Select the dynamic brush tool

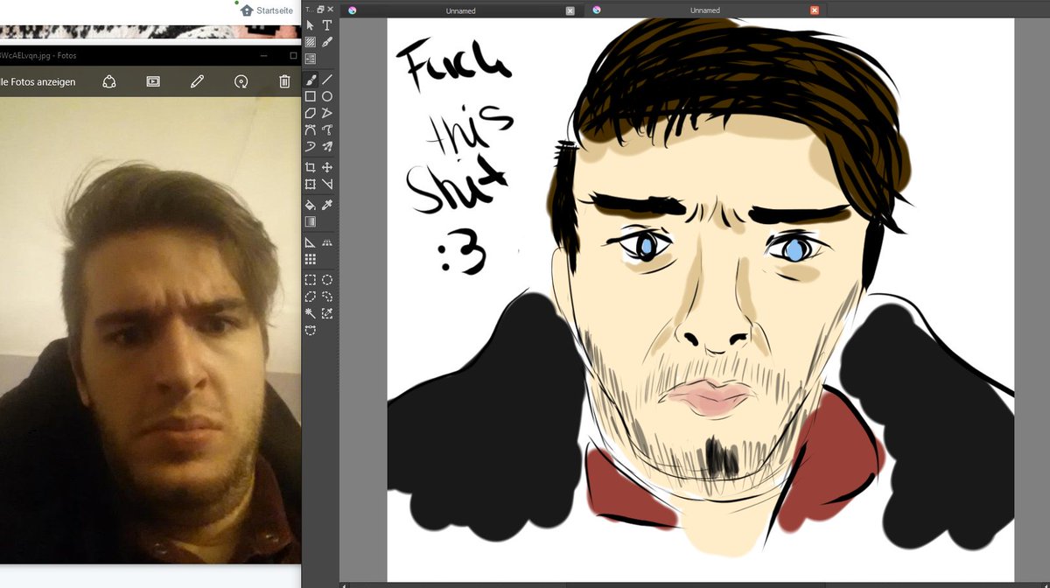tap(310, 146)
